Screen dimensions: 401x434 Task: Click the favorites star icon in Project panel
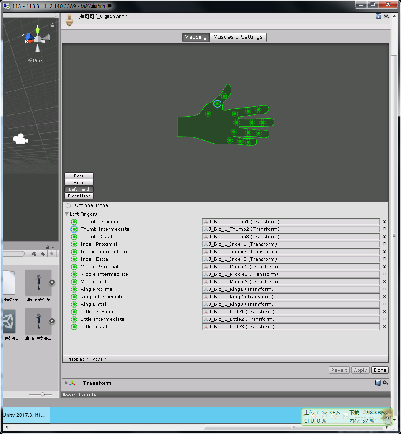click(x=51, y=254)
